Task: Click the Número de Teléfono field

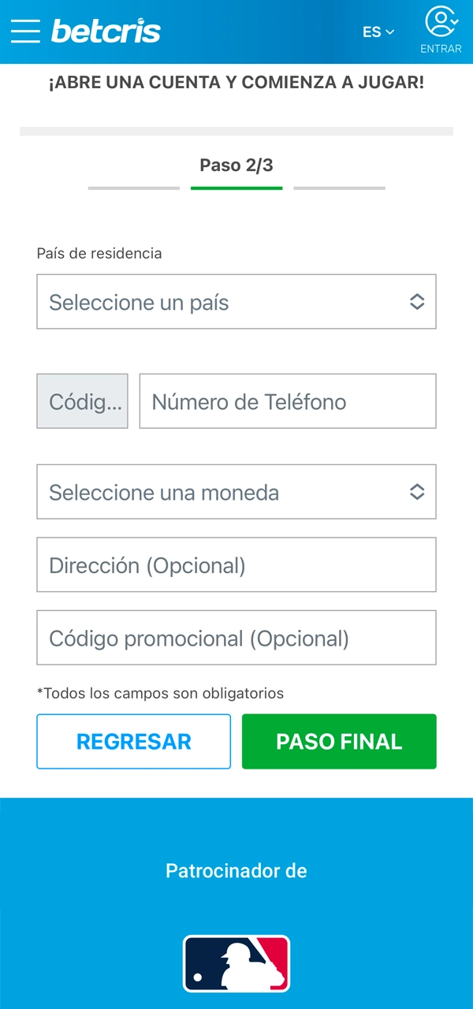Action: click(287, 400)
